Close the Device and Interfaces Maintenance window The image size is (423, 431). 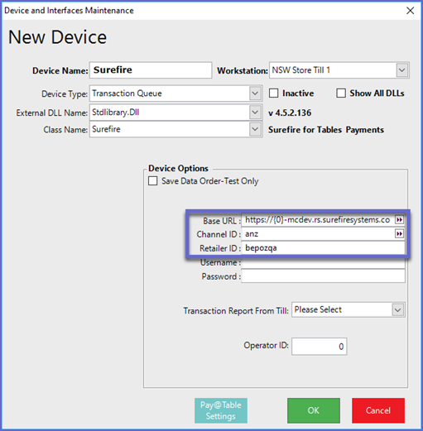point(411,11)
